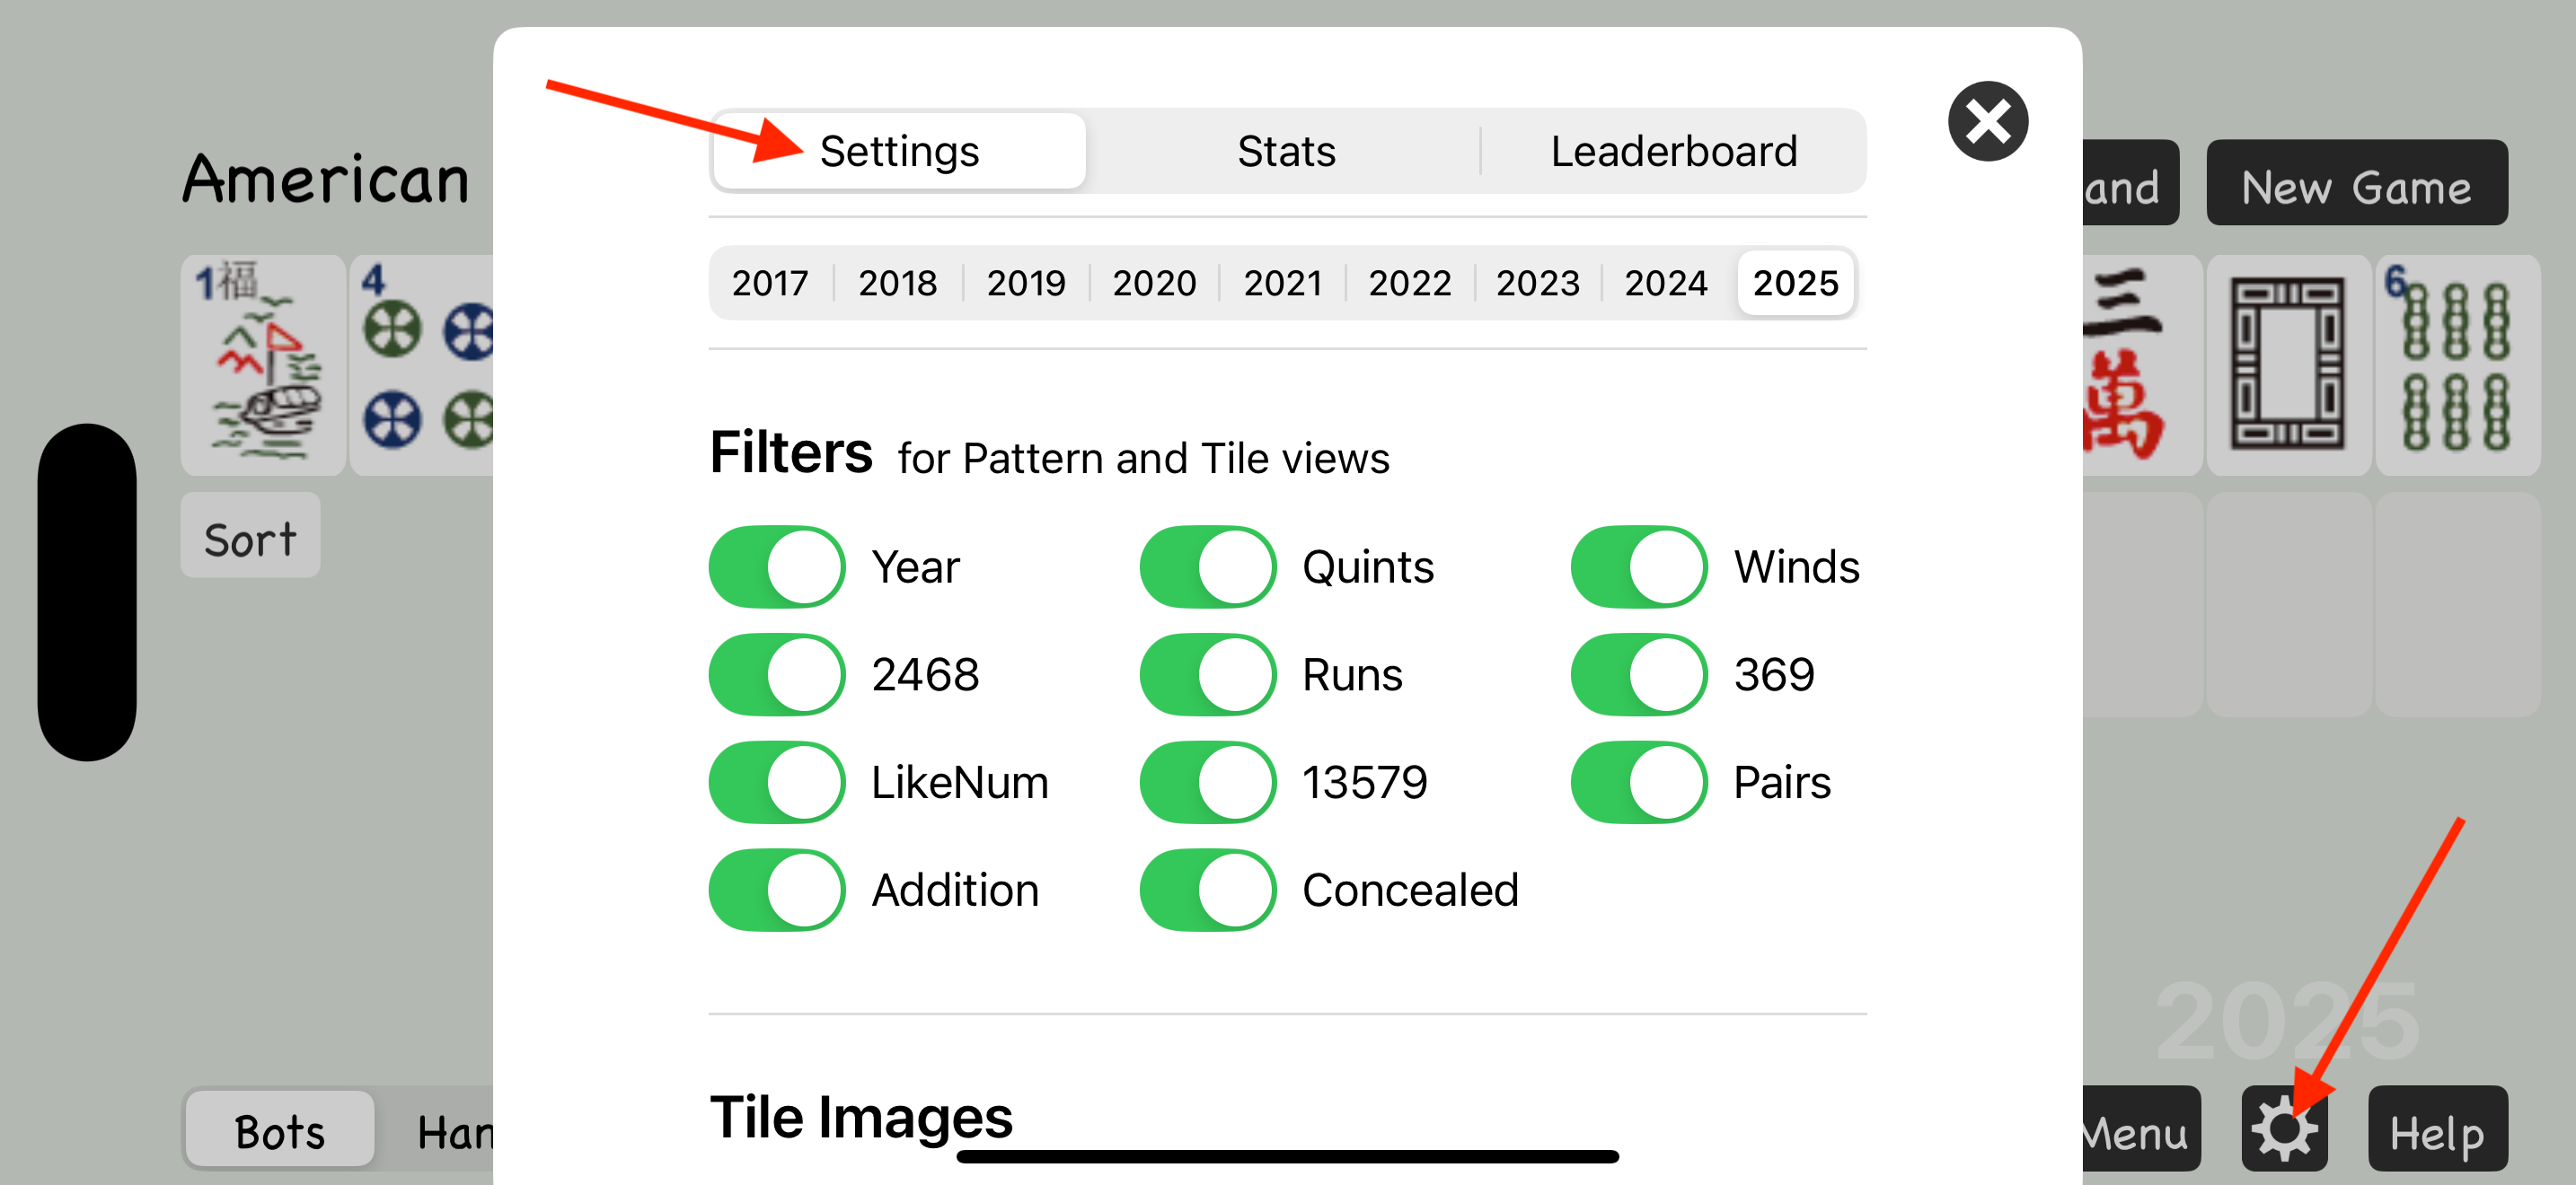Screen dimensions: 2576x1185
Task: Close the settings dialog with X icon
Action: tap(1988, 121)
